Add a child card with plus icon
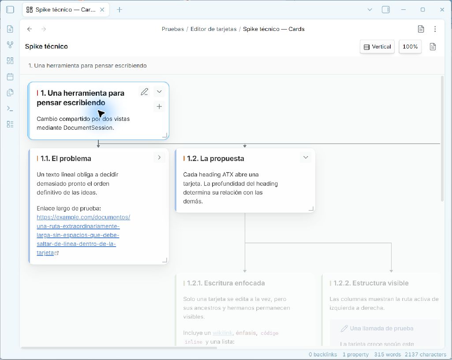The image size is (452, 360). 159,106
